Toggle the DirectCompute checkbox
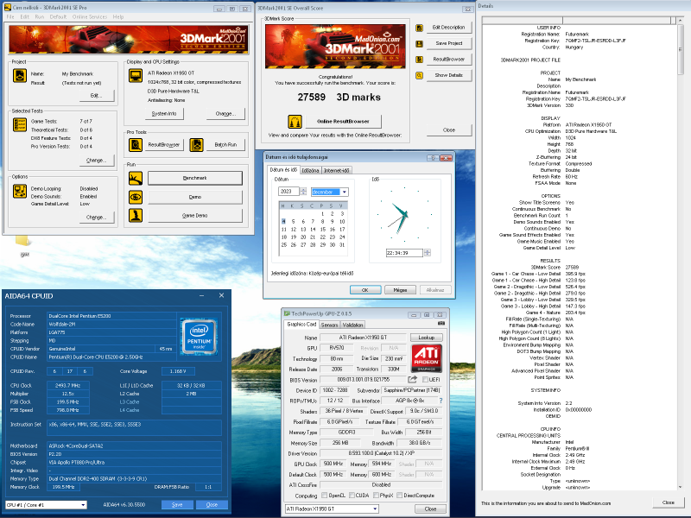 click(399, 496)
